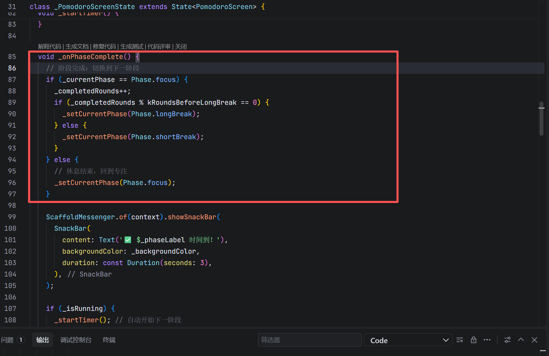Click _setCurrentPhase(Phase.focus) in line 96

point(113,183)
